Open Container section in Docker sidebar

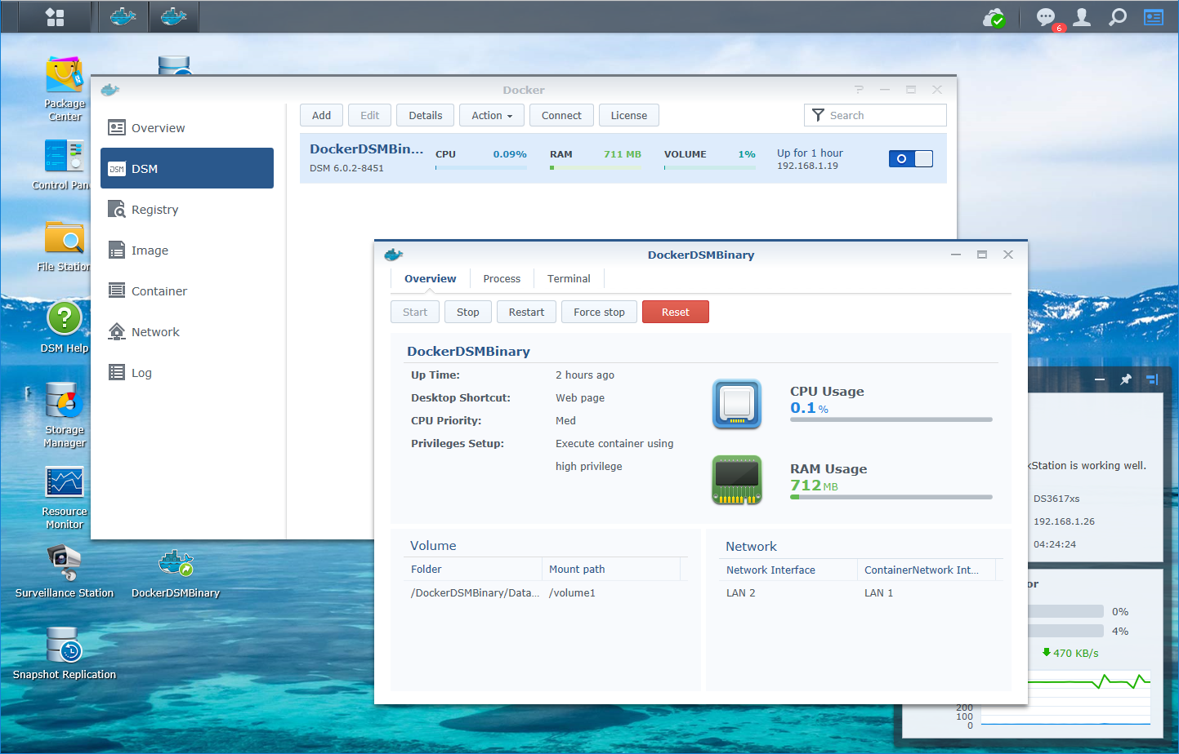[x=187, y=291]
